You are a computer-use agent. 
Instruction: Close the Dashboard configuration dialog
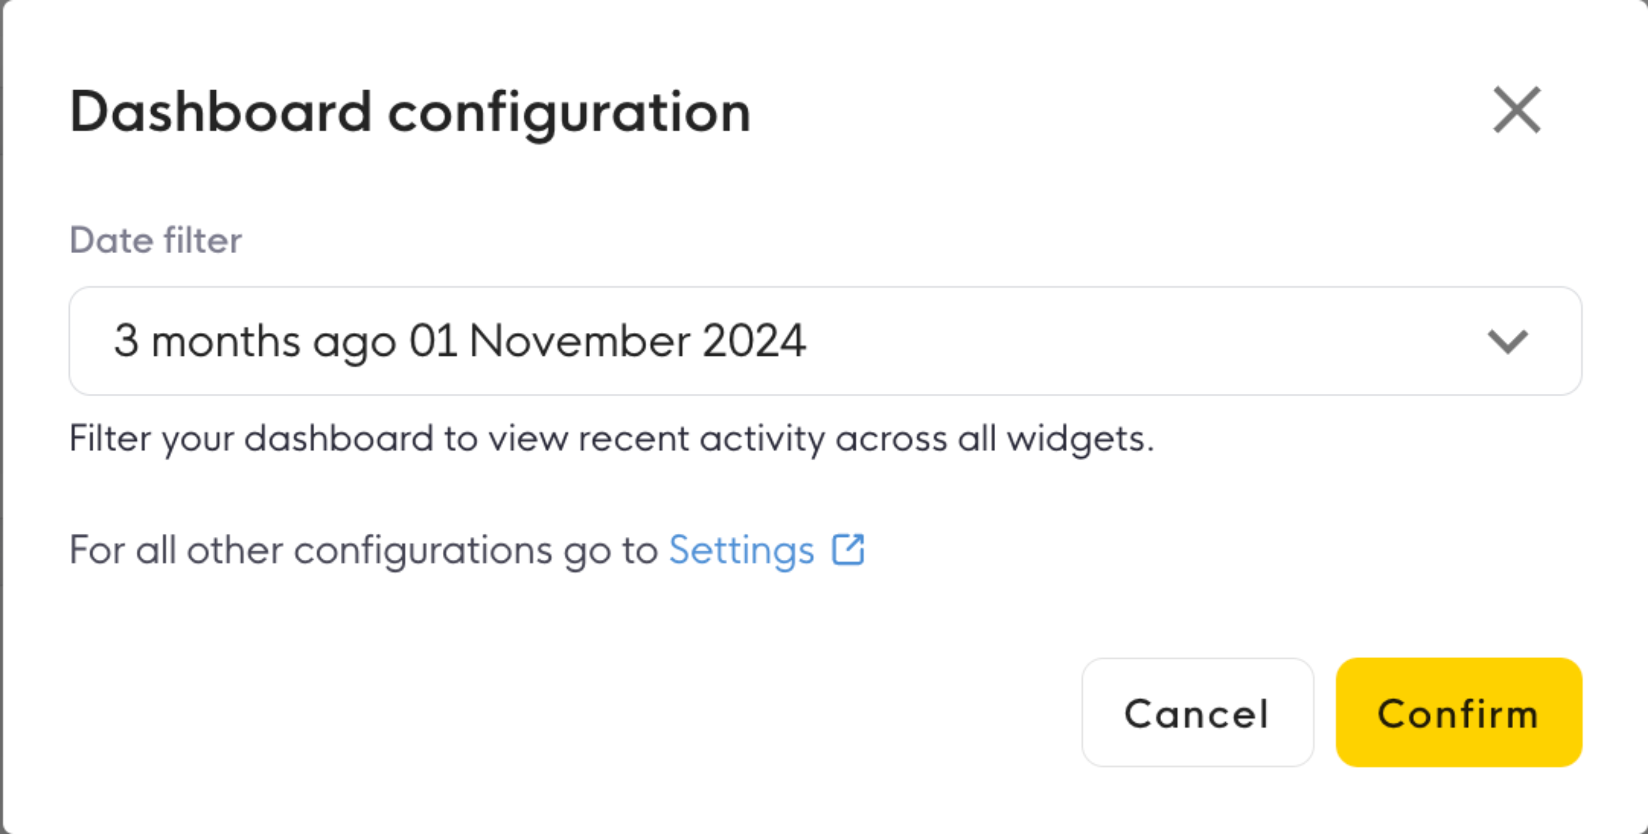(1516, 111)
